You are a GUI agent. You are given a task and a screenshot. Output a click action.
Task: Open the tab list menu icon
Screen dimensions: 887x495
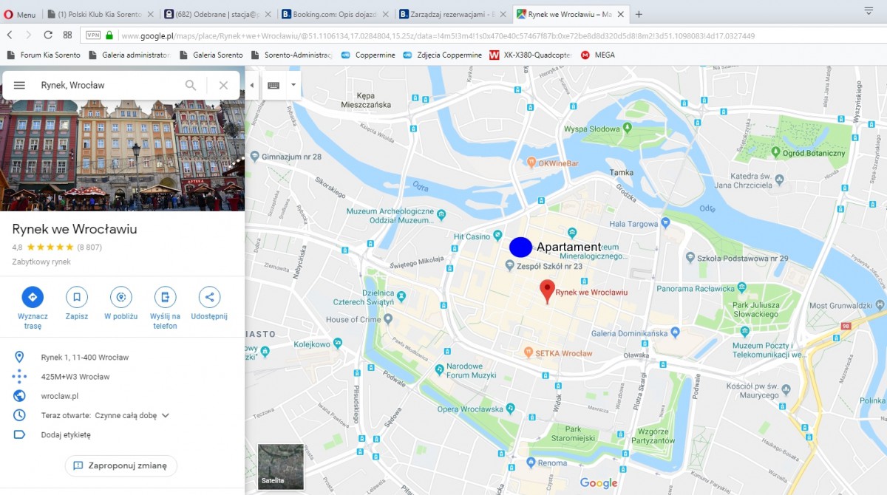tap(869, 11)
